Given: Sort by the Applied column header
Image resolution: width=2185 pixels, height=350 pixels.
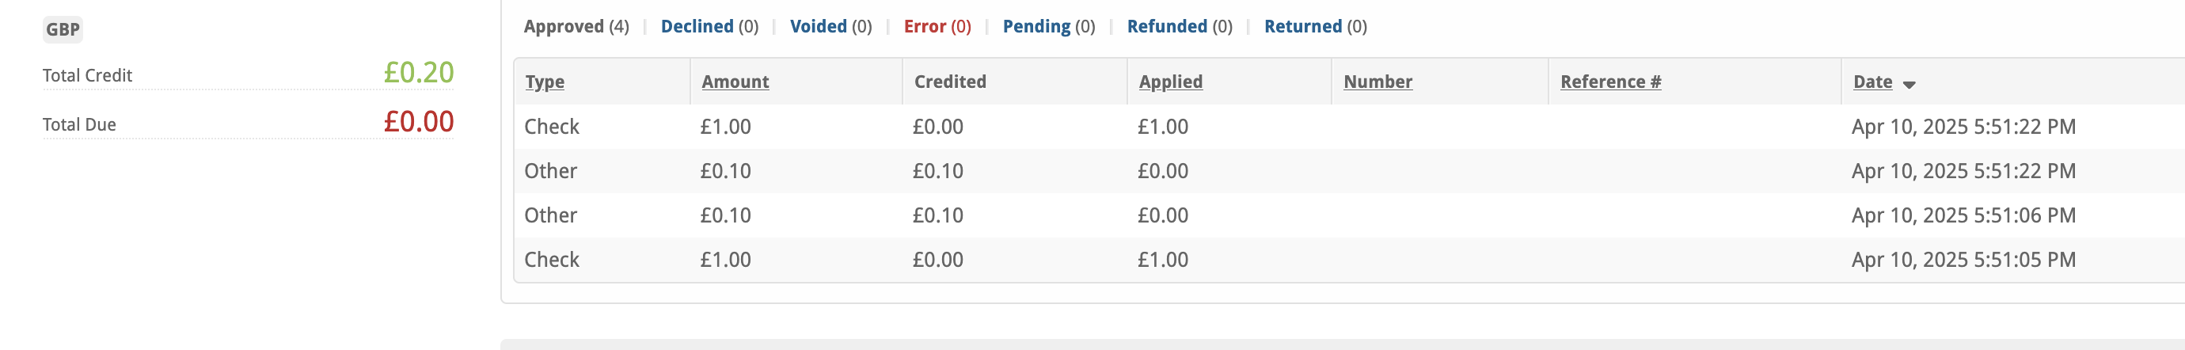Looking at the screenshot, I should click(x=1170, y=82).
